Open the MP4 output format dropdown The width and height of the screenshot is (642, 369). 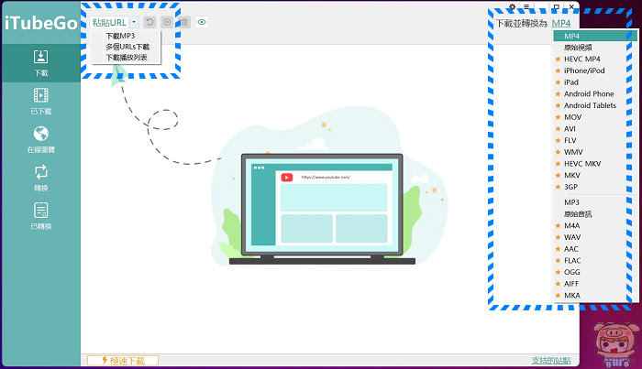coord(561,23)
